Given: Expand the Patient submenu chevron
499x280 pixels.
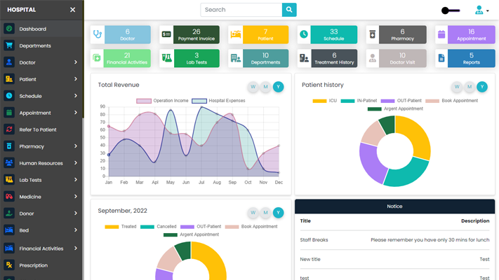Looking at the screenshot, I should point(75,78).
